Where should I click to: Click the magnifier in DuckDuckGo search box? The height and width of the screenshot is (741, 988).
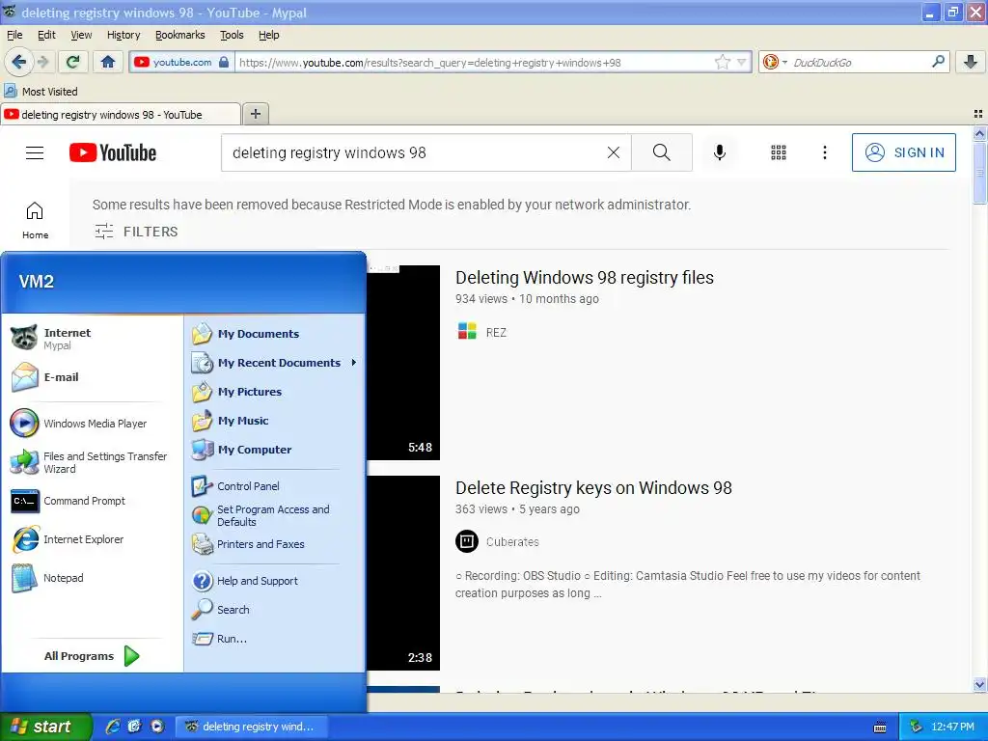(938, 62)
